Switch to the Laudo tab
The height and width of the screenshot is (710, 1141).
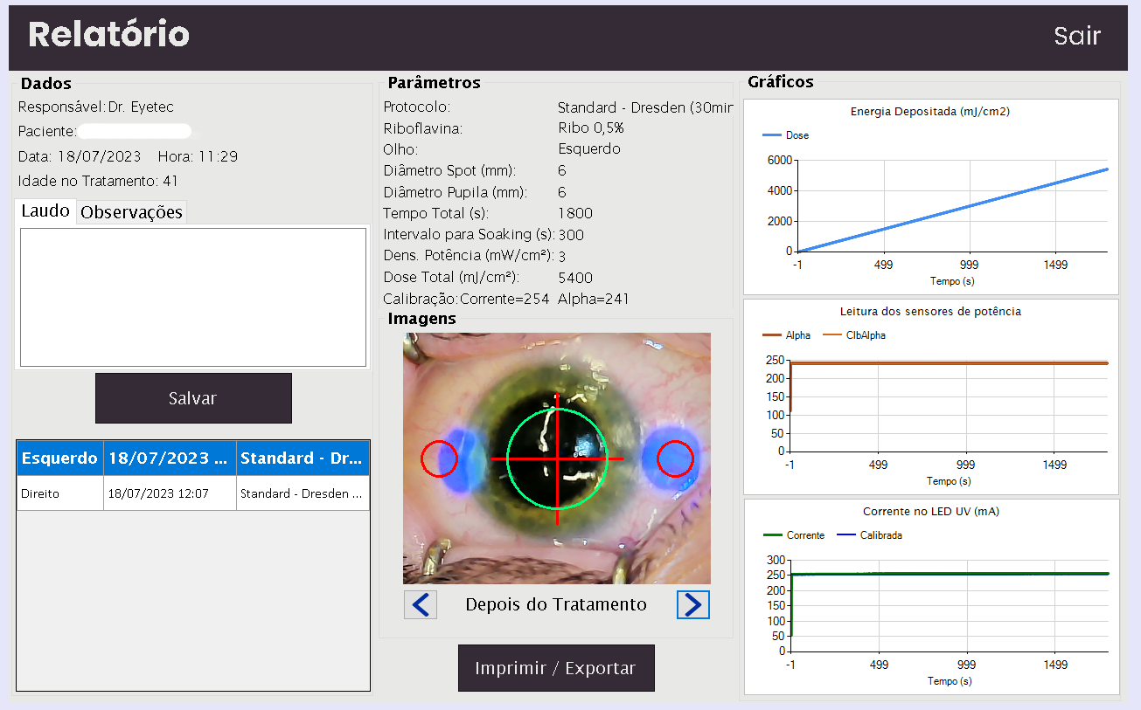coord(45,211)
